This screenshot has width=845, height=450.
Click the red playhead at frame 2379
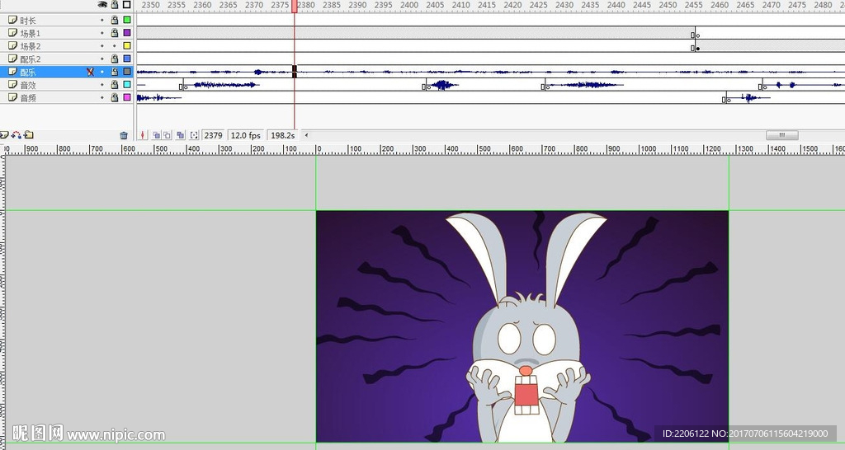294,6
